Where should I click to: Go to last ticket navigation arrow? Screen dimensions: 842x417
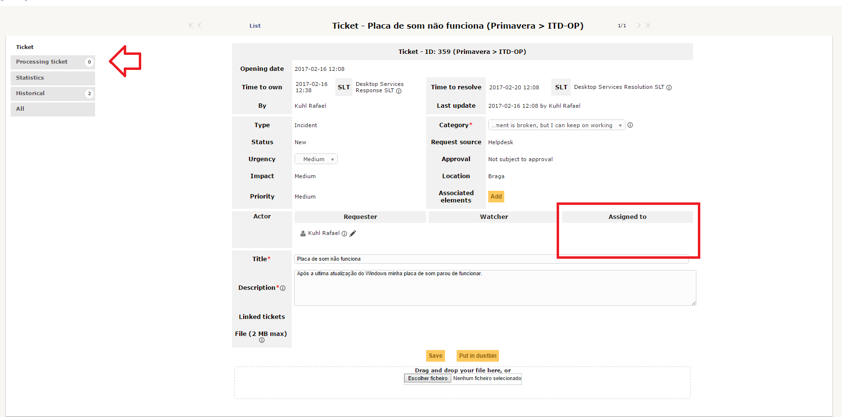pyautogui.click(x=648, y=25)
